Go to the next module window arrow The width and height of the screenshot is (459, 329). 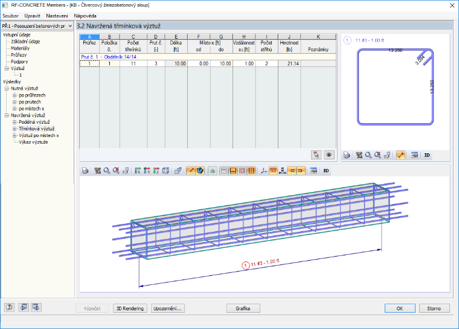pyautogui.click(x=36, y=307)
